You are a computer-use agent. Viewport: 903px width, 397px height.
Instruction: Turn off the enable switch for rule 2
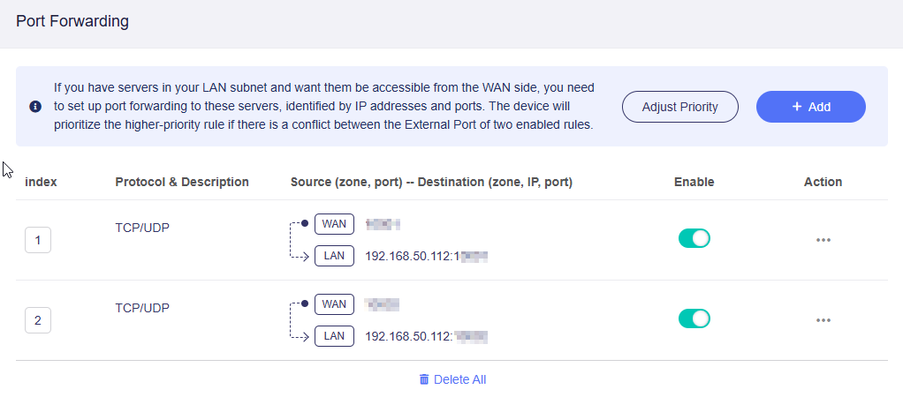pyautogui.click(x=694, y=318)
